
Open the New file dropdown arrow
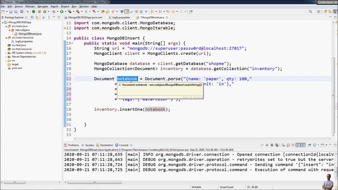click(7, 12)
